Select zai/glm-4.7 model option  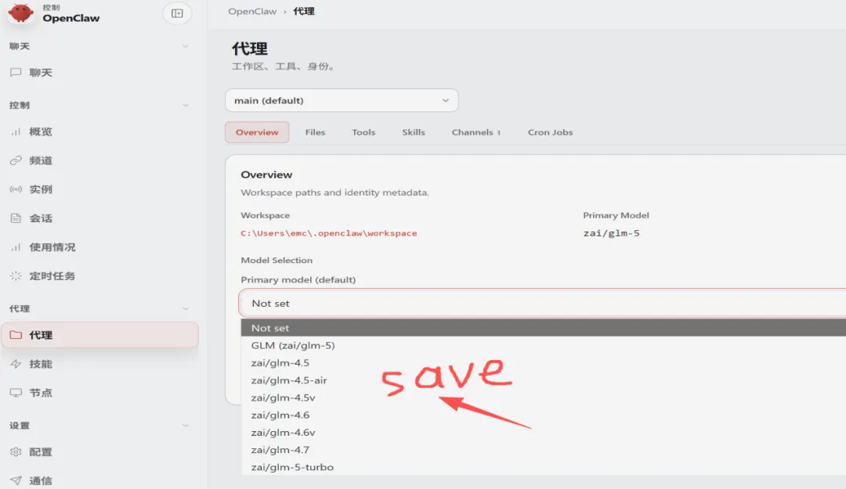544,450
